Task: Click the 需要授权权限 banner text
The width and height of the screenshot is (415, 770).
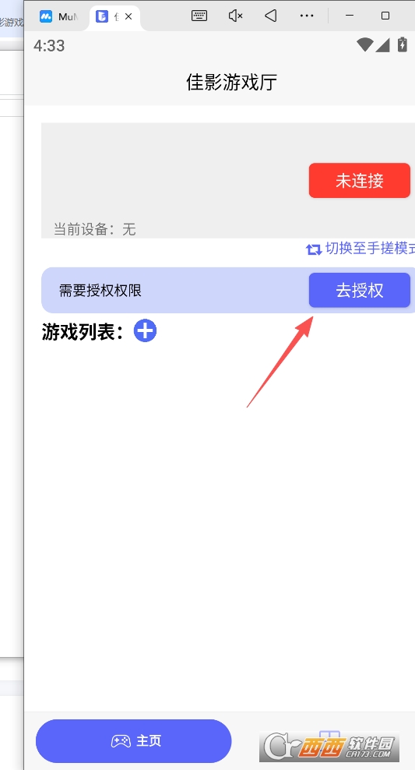Action: coord(100,291)
